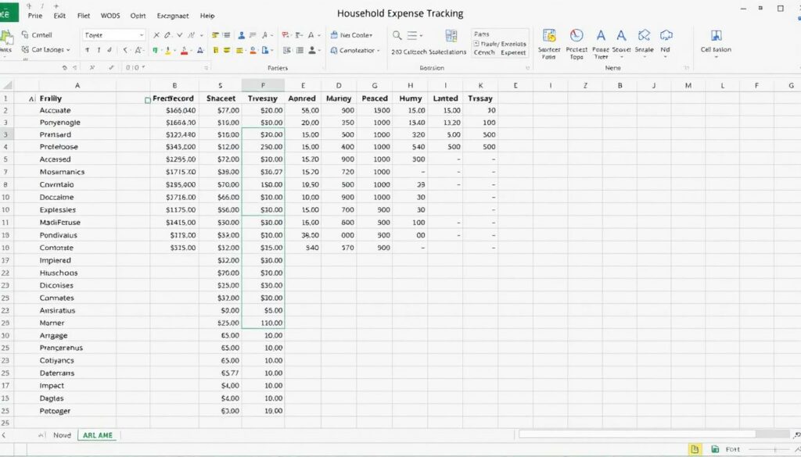Expand the Cell Iation dropdown arrow
The image size is (801, 457).
point(717,56)
